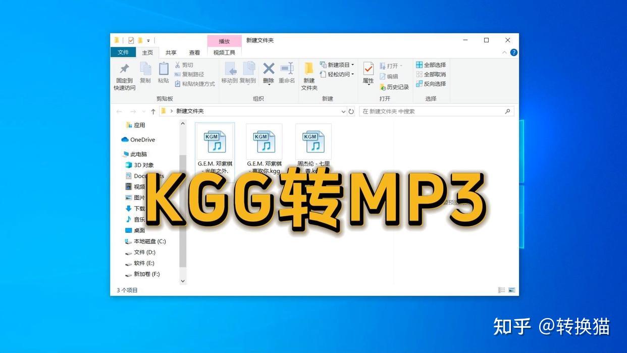The height and width of the screenshot is (353, 627).
Task: Click the 重命名 (Rename) icon
Action: point(286,72)
